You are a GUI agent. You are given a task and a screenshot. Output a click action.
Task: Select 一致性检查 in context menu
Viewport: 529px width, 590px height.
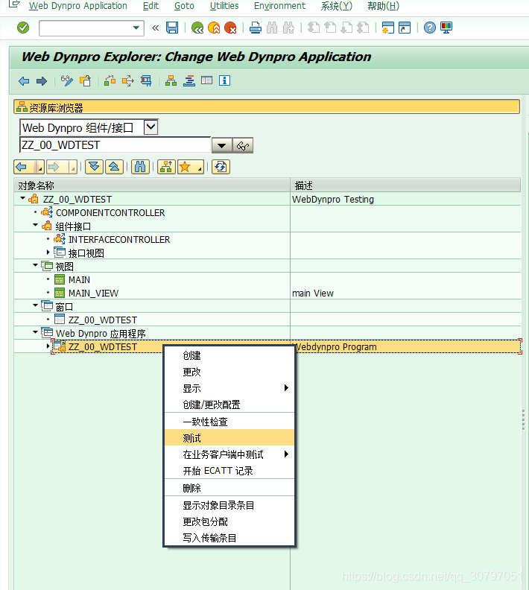click(229, 422)
